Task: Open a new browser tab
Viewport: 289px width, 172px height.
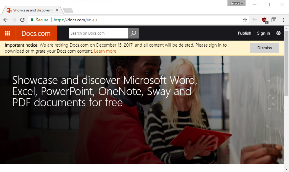Action: point(68,11)
